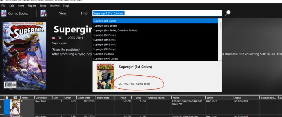Select Supergirl (Mini-Series) from list
The height and width of the screenshot is (117, 282).
pyautogui.click(x=155, y=59)
